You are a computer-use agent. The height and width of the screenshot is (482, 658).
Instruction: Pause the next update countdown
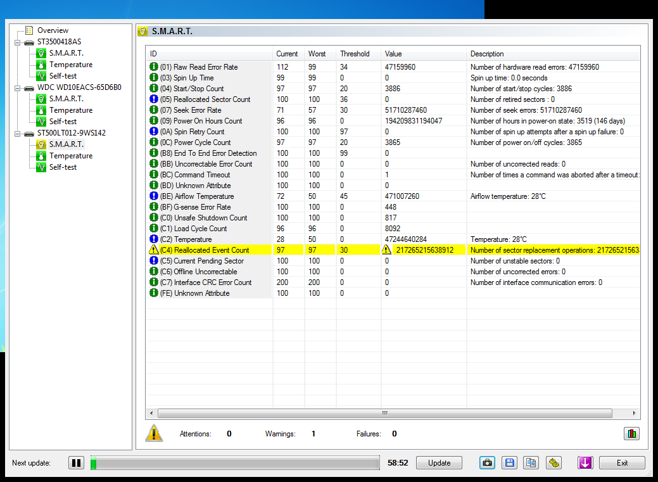77,463
